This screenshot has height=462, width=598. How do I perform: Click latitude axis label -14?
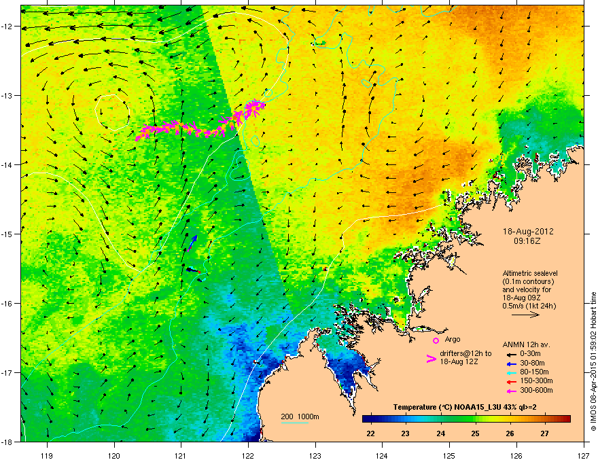coord(7,164)
